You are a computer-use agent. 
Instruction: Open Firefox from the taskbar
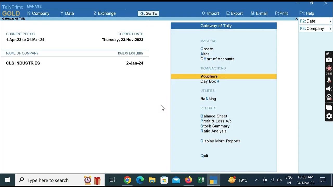point(189,180)
